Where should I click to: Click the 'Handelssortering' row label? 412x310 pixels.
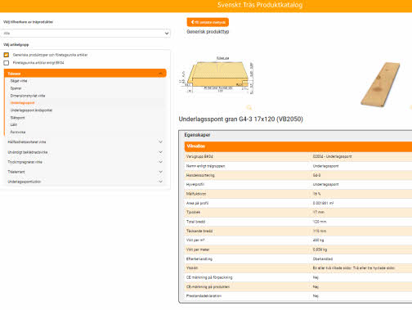200,175
